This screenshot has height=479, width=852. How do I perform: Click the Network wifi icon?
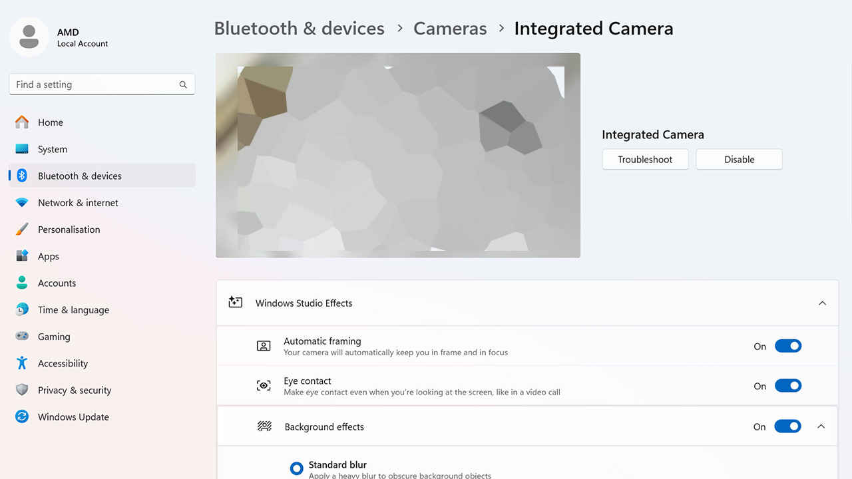click(x=22, y=202)
